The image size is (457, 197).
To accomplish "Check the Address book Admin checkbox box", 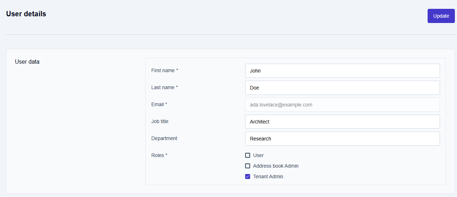I will 248,166.
